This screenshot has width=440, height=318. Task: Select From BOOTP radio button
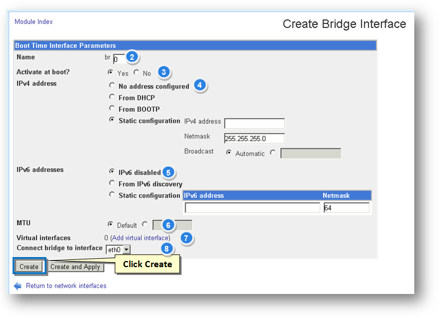tap(112, 108)
